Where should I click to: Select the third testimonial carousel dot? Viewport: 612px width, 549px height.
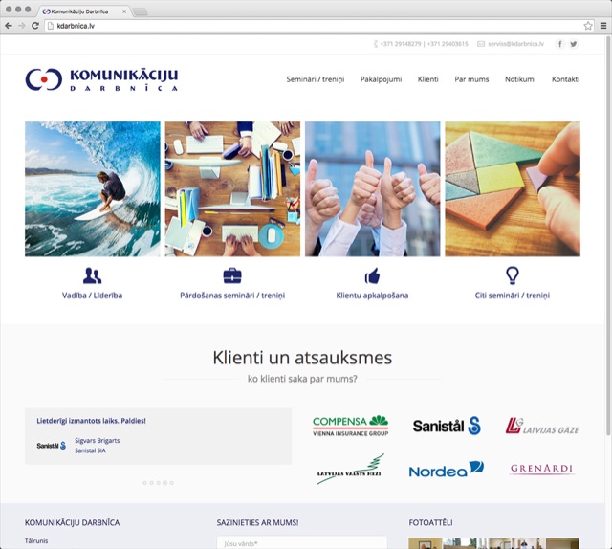[158, 483]
